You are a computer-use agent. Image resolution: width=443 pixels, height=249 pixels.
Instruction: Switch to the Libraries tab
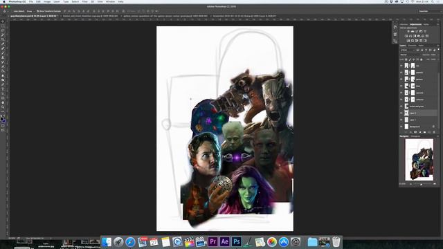404,24
